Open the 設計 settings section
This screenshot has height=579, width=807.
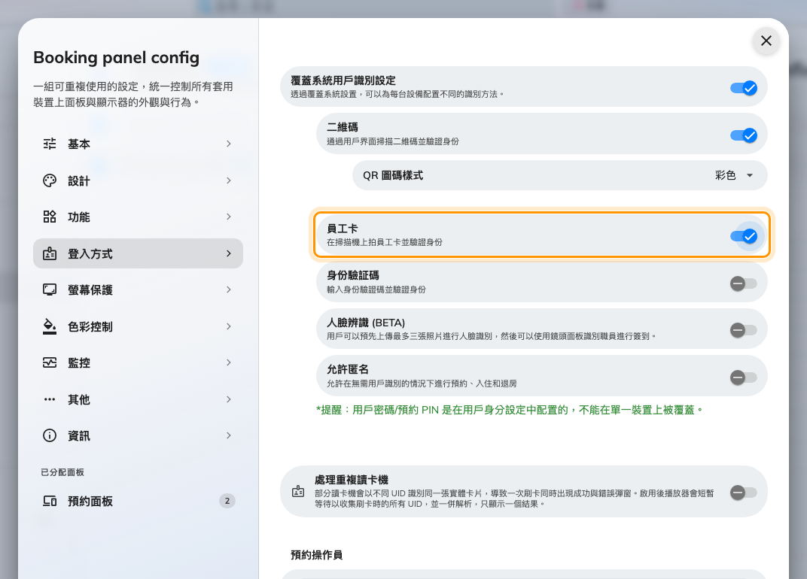[138, 180]
